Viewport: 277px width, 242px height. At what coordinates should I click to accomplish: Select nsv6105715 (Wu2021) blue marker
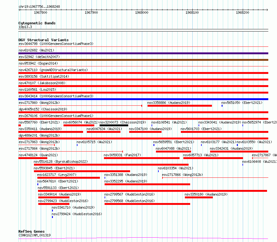pyautogui.click(x=77, y=145)
